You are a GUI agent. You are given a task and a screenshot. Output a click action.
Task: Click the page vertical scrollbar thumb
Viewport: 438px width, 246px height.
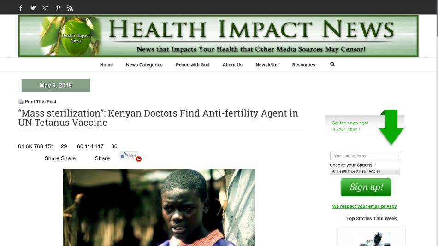436,18
